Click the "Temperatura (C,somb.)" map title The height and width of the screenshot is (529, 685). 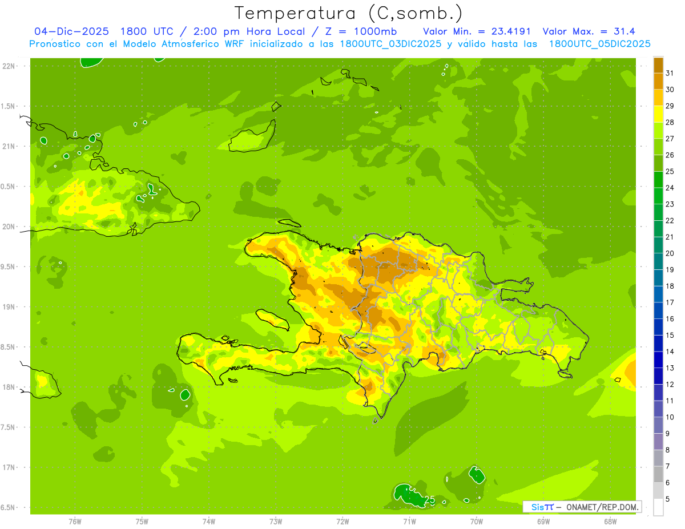point(349,13)
